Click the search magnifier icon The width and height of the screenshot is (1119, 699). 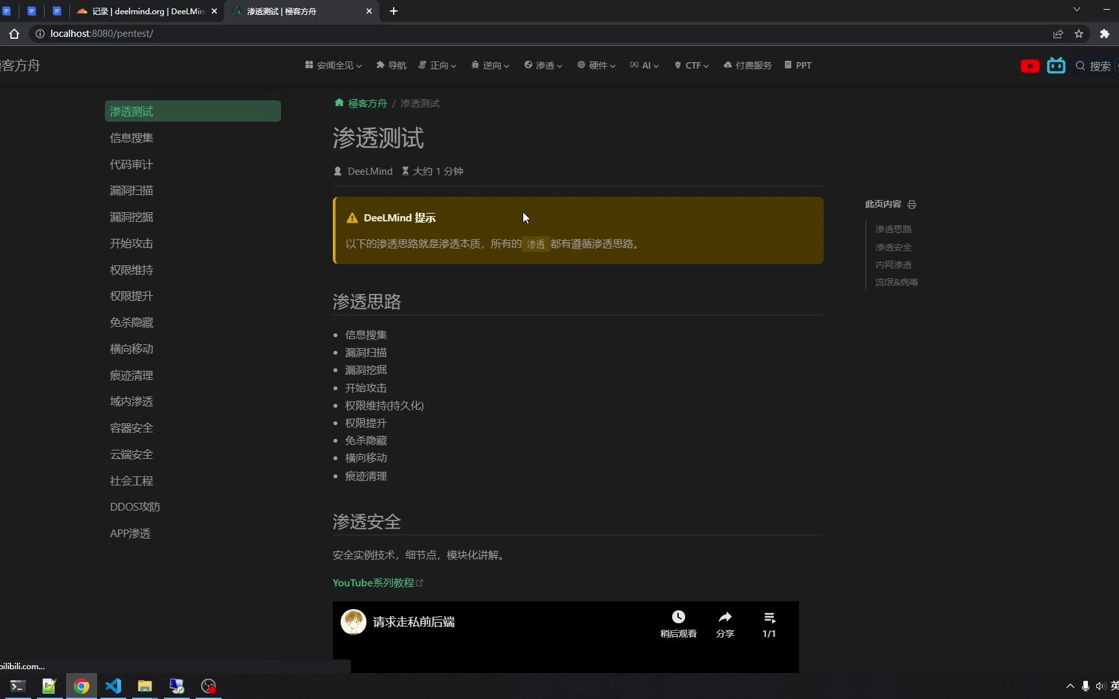(x=1080, y=65)
